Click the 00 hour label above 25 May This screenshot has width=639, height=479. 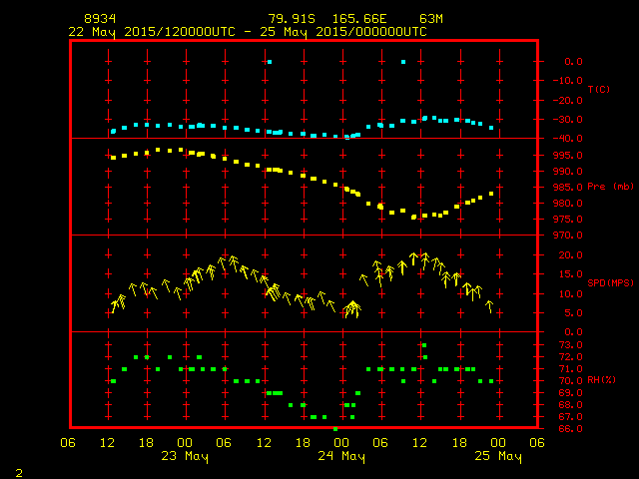click(498, 443)
